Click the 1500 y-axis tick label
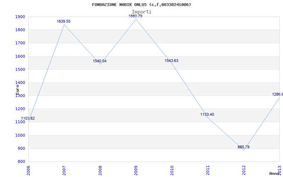This screenshot has height=177, width=283. [20, 69]
